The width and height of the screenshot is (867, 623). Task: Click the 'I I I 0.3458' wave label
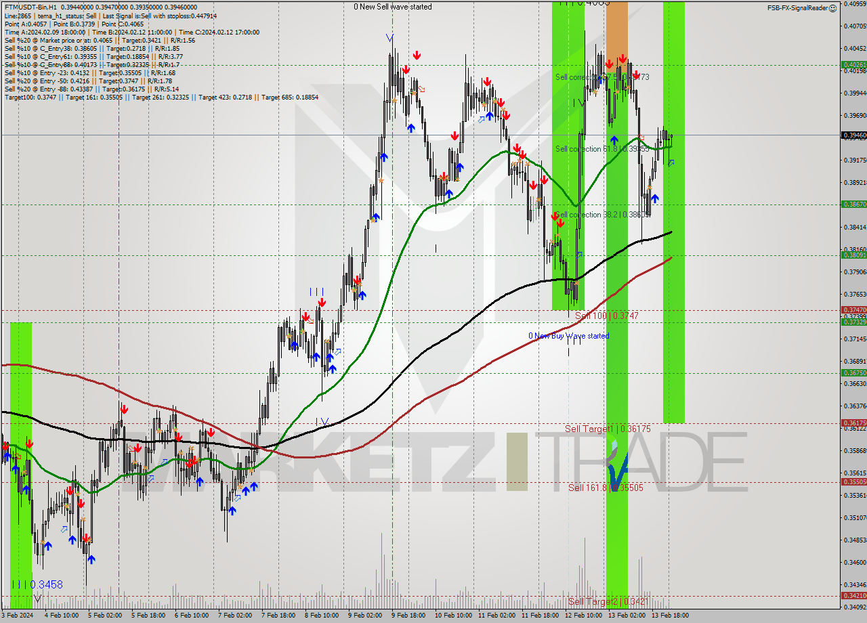click(x=37, y=584)
